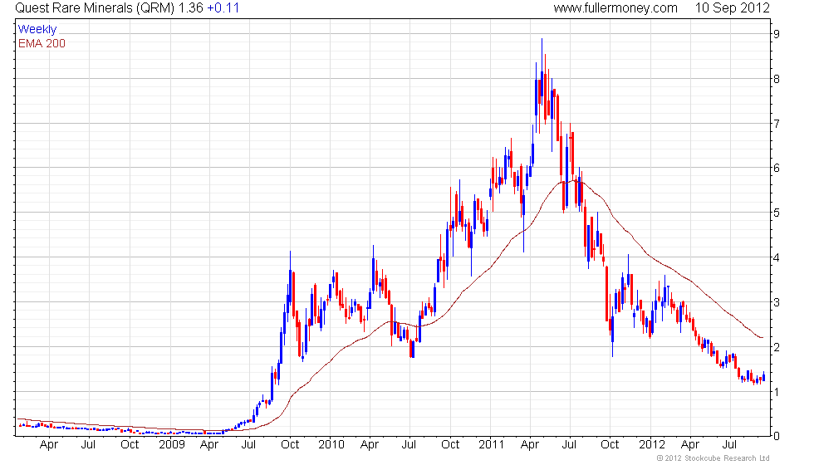
Task: Click the 1.36 price value
Action: tap(190, 7)
